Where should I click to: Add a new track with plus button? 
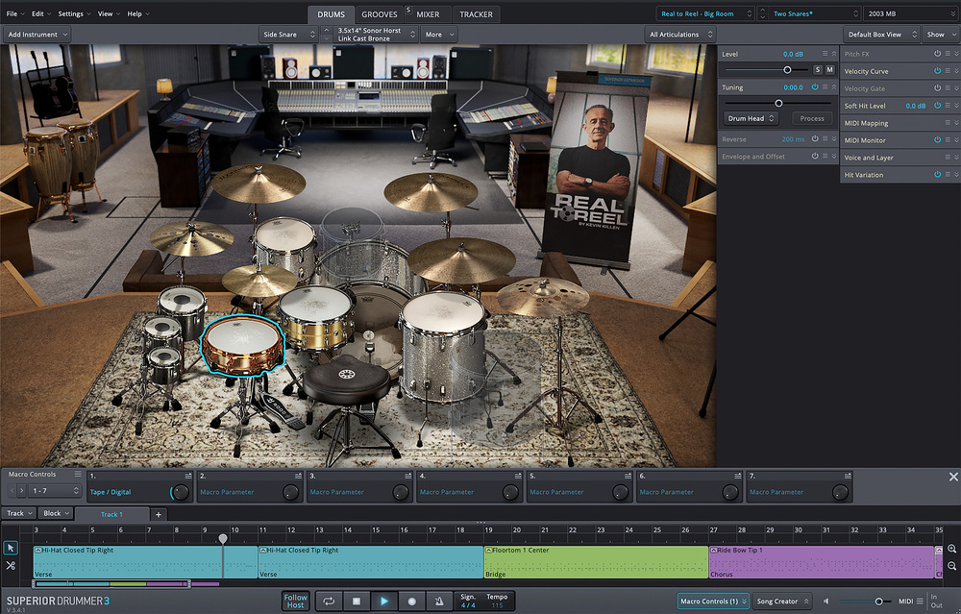[159, 514]
